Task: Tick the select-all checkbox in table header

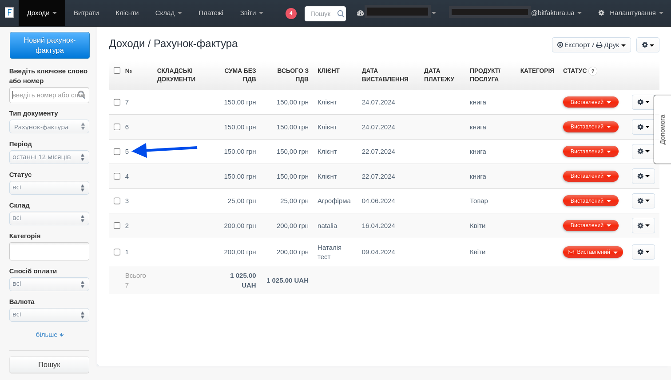Action: (117, 71)
